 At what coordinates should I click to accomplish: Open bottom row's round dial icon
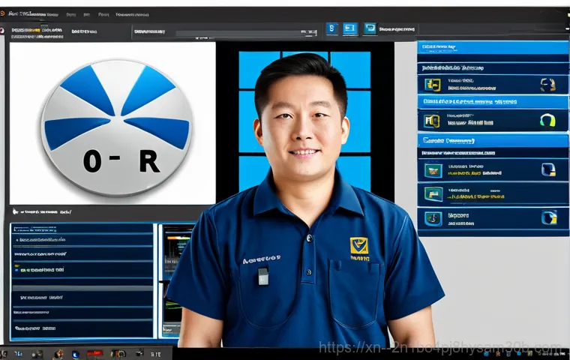tap(433, 218)
